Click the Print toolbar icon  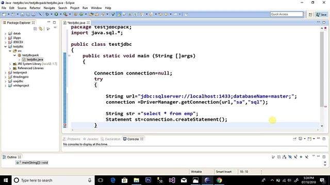pos(34,14)
